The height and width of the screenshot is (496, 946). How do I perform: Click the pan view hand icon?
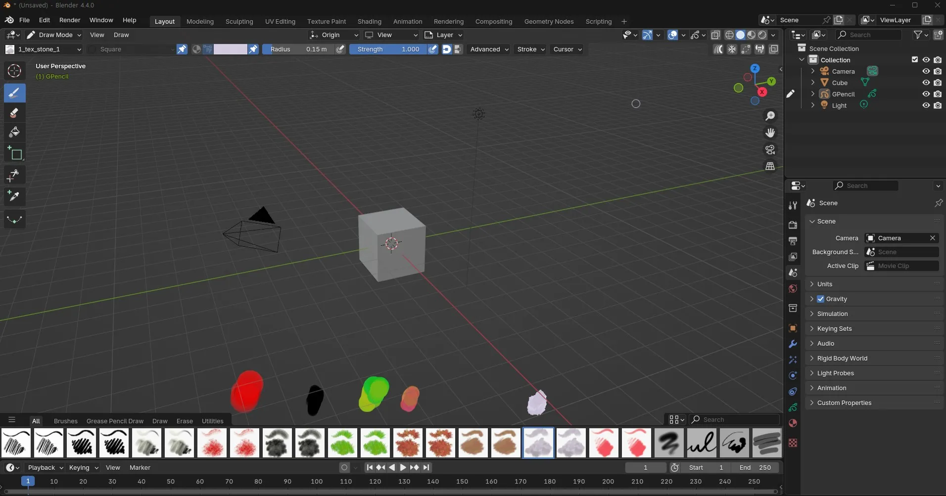770,133
